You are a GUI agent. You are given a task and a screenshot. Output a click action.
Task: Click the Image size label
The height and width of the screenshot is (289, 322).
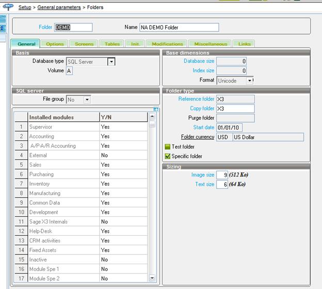[x=203, y=174]
